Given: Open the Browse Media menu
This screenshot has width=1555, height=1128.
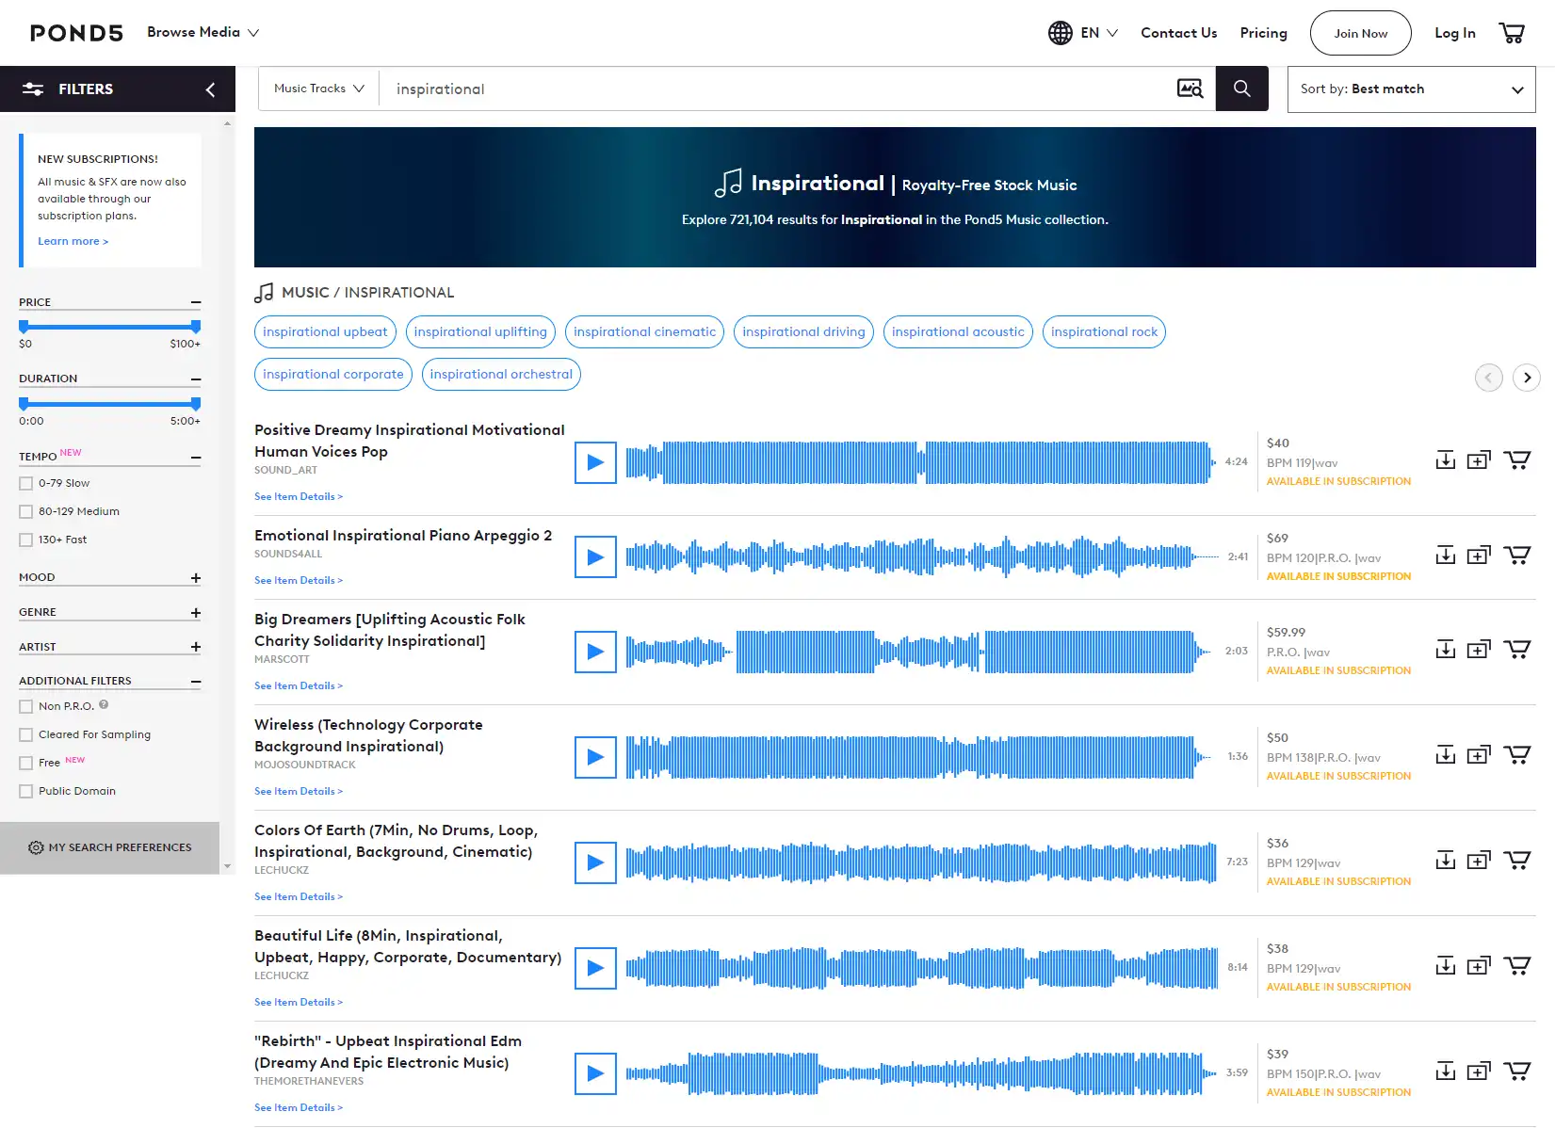Looking at the screenshot, I should coord(202,32).
